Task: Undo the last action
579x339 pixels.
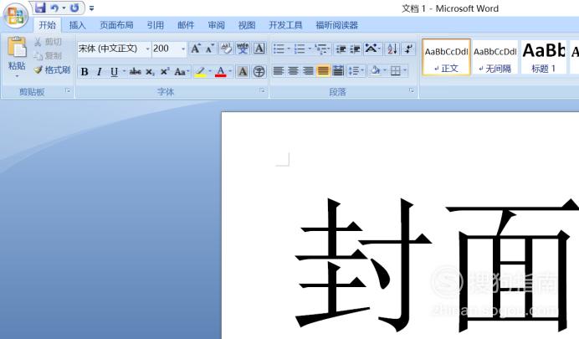Action: coord(54,8)
